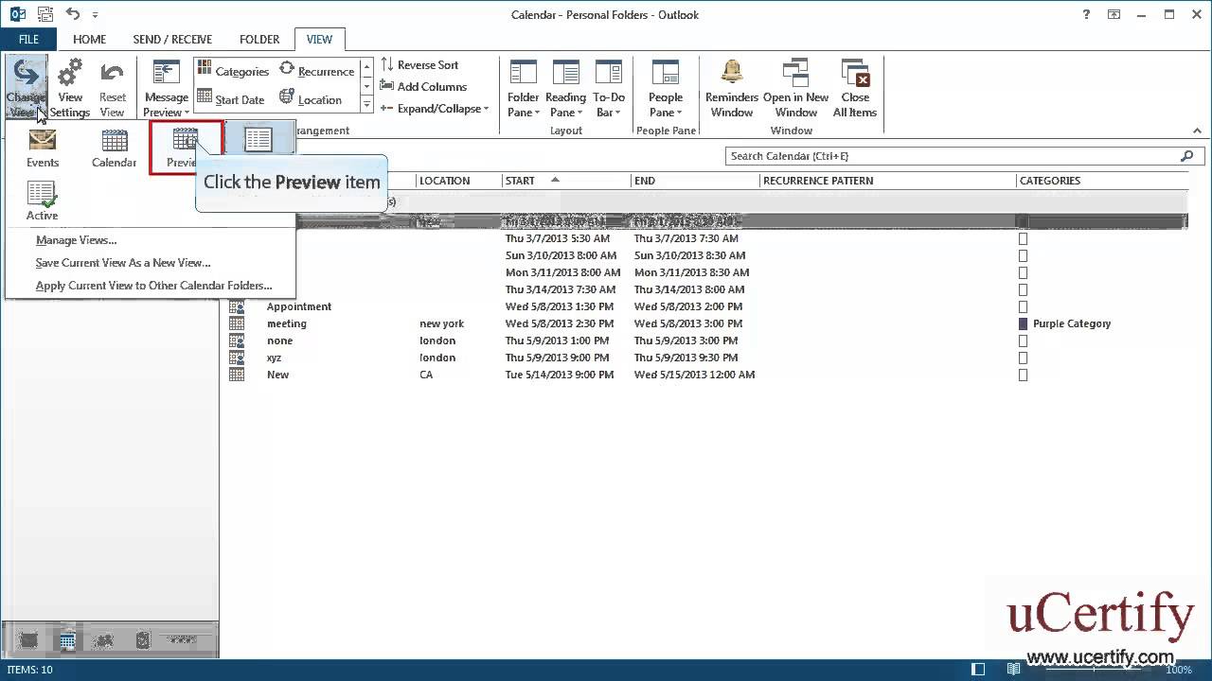
Task: Open Customize Quick Access Toolbar dropdown
Action: tap(95, 15)
